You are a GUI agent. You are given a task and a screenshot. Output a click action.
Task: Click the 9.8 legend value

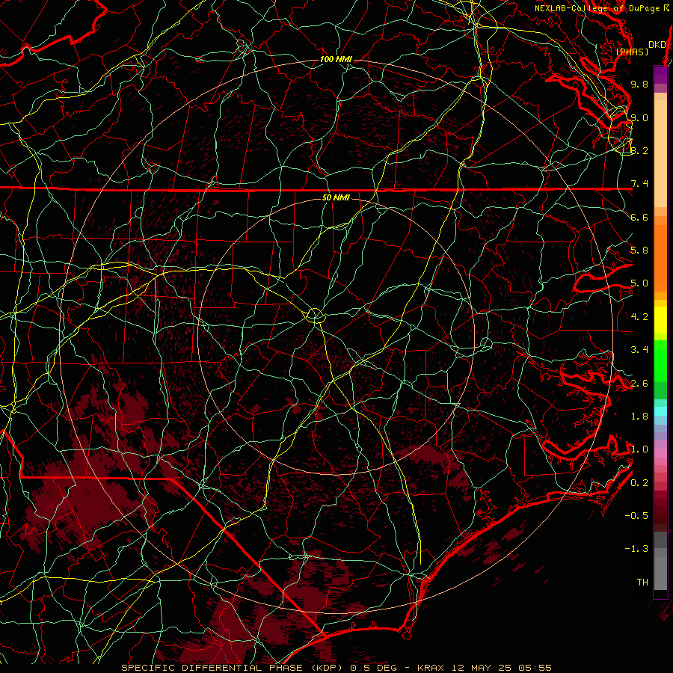639,84
